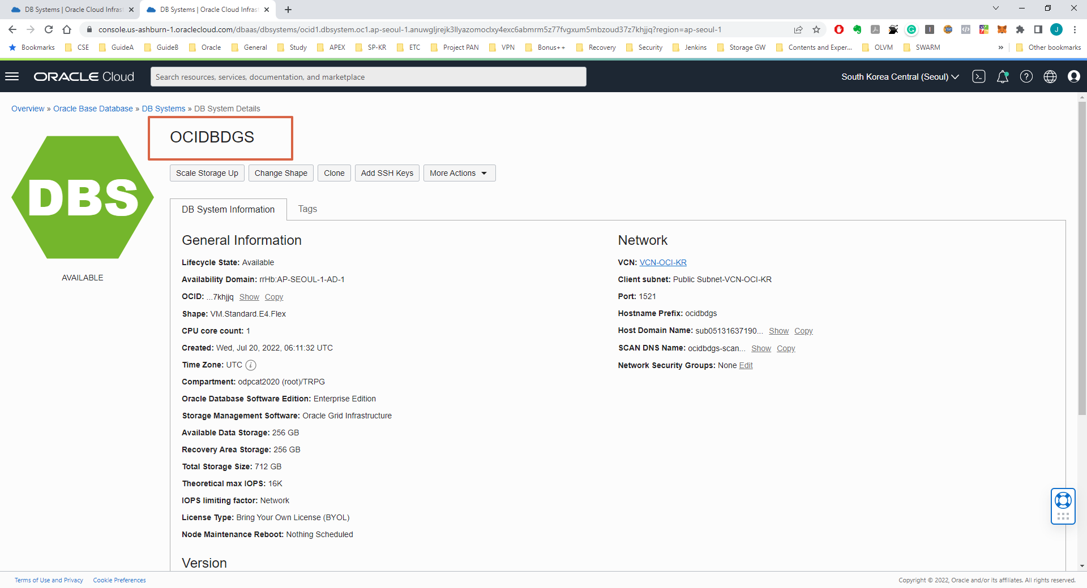
Task: Copy the Host Domain Name
Action: pos(803,331)
